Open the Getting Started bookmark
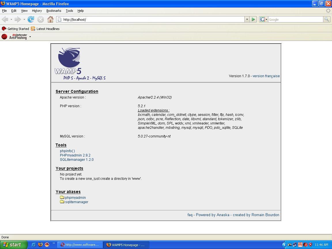The height and width of the screenshot is (249, 332). click(x=18, y=29)
